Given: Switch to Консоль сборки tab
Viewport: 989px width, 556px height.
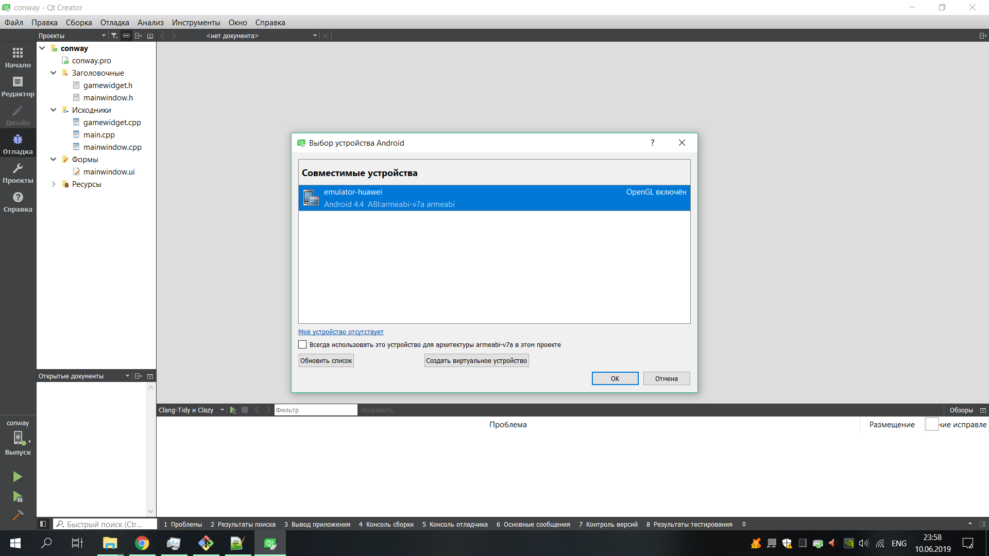Looking at the screenshot, I should tap(386, 524).
